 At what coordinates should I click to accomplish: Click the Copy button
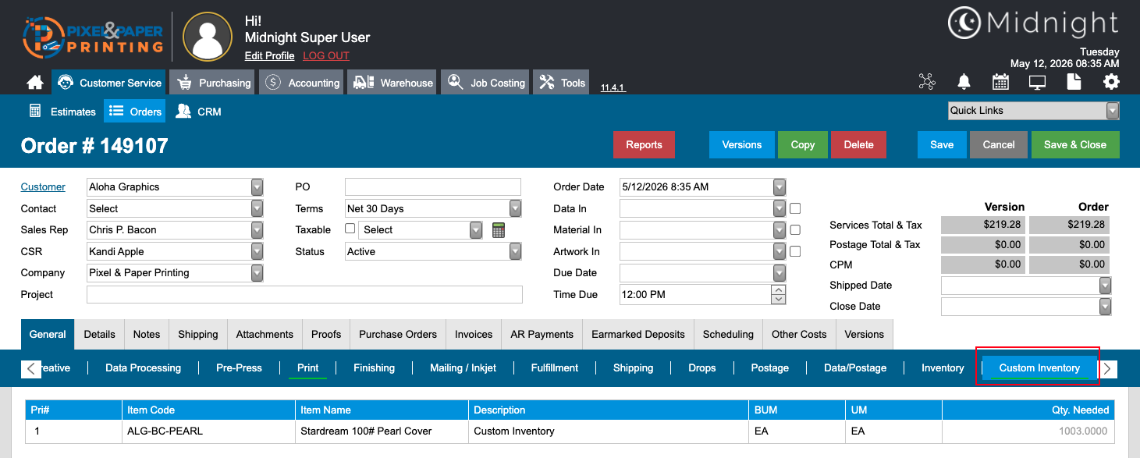[x=802, y=144]
